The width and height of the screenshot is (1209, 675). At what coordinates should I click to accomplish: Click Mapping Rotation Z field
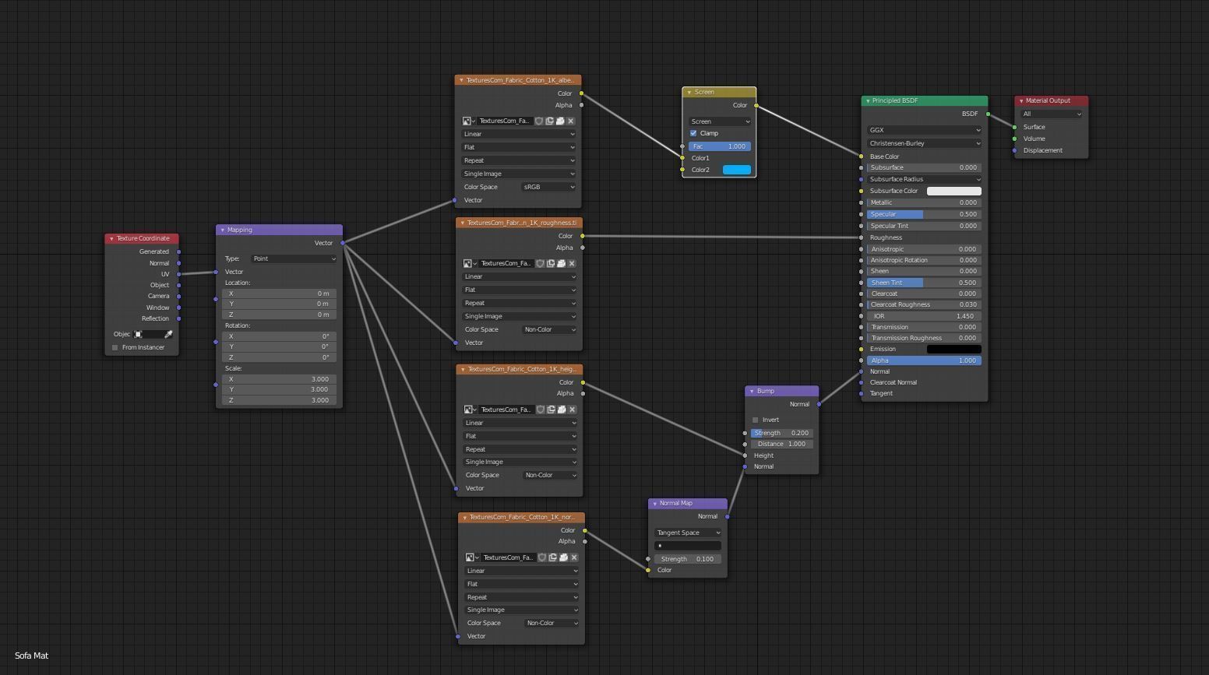point(279,357)
